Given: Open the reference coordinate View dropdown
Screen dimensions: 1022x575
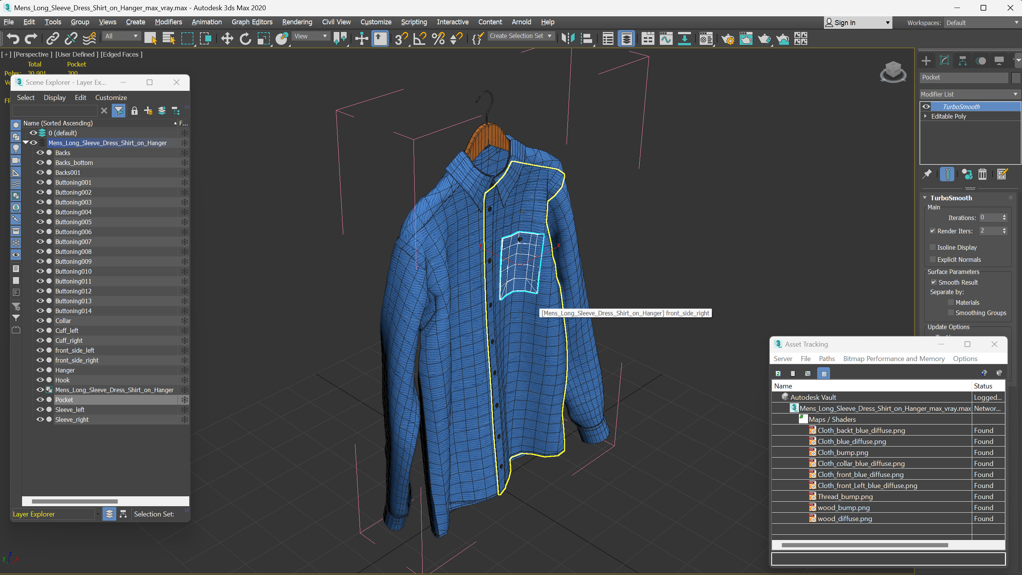Looking at the screenshot, I should 311,36.
